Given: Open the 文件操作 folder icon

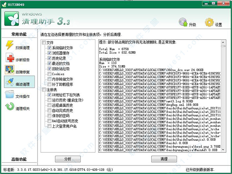Looking at the screenshot, I should pos(9,94).
